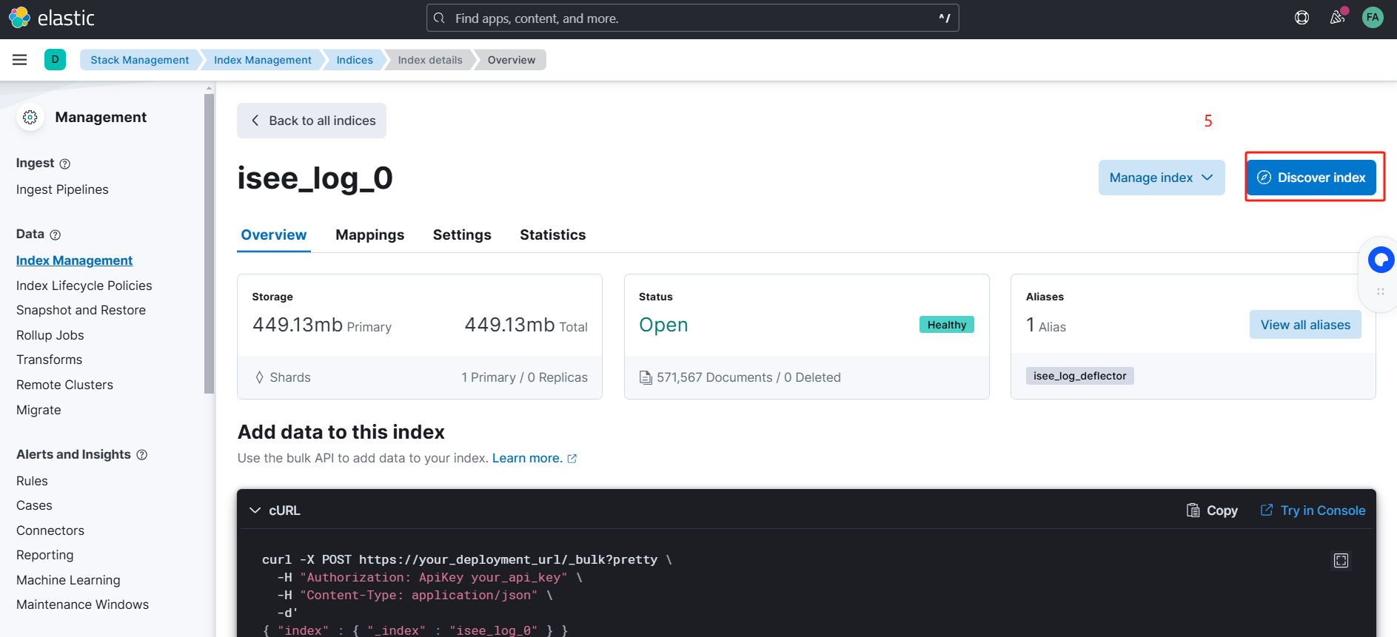Open the newsfeed notifications icon

(1337, 17)
